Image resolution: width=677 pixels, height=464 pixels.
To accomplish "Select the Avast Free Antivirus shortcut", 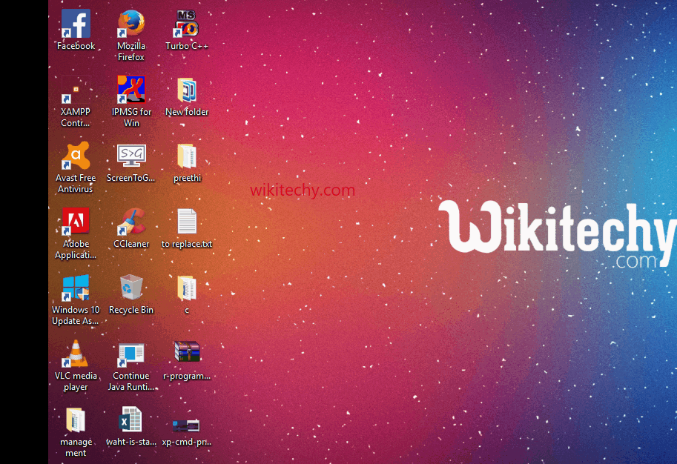I will click(76, 156).
